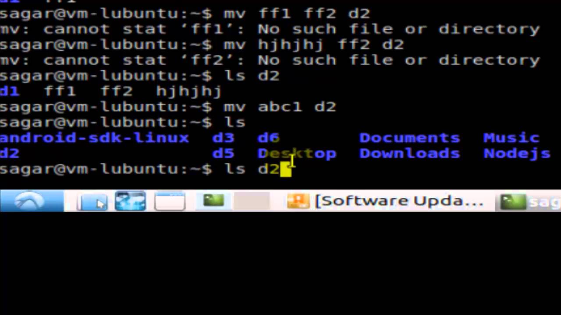Click the command text 'mv abc1 d2'
The image size is (561, 315).
click(x=280, y=107)
